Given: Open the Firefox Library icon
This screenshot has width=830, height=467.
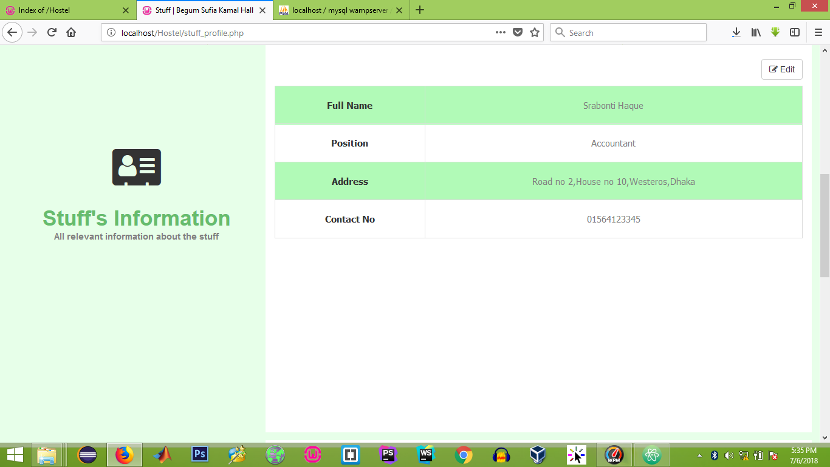Looking at the screenshot, I should [x=755, y=32].
